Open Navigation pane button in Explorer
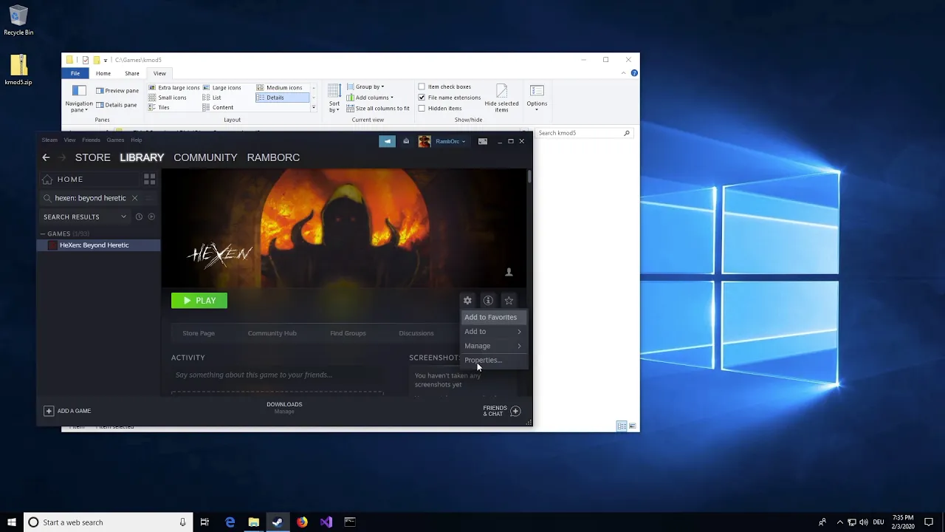The width and height of the screenshot is (945, 532). pos(79,98)
